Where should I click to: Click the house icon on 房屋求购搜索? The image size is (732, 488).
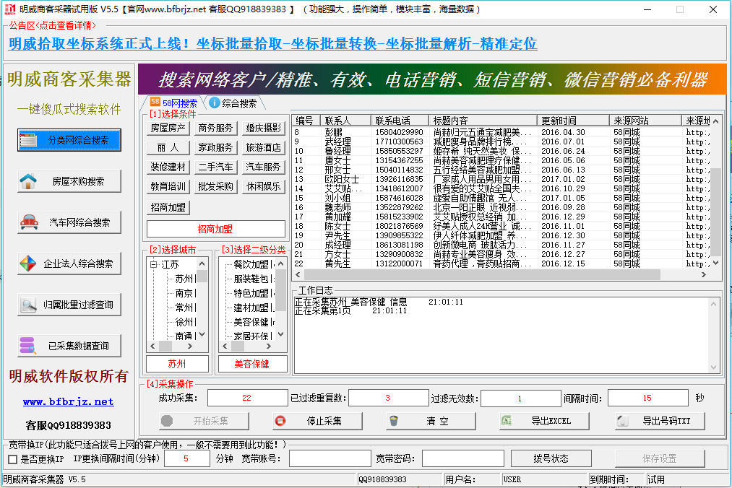tap(28, 181)
